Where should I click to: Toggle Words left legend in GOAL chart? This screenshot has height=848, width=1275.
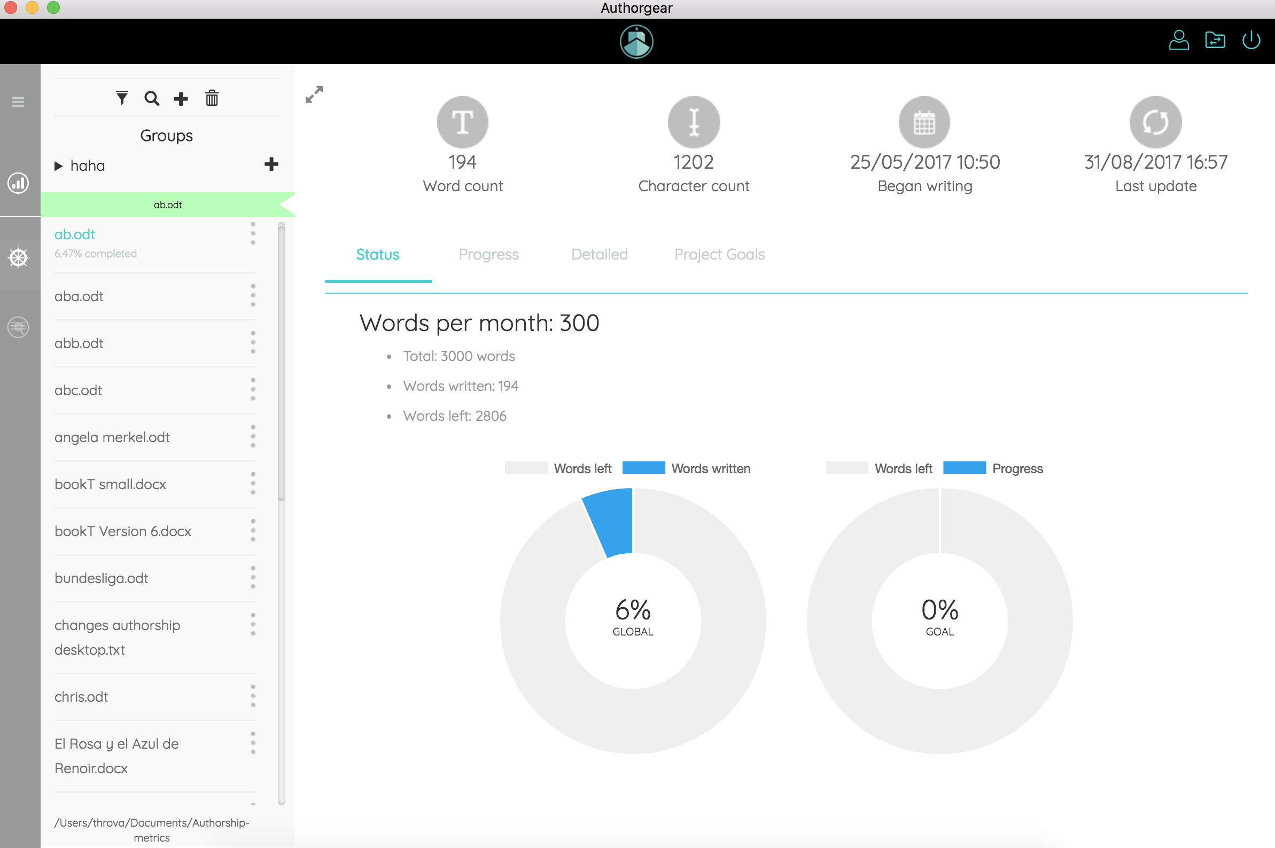coord(878,468)
